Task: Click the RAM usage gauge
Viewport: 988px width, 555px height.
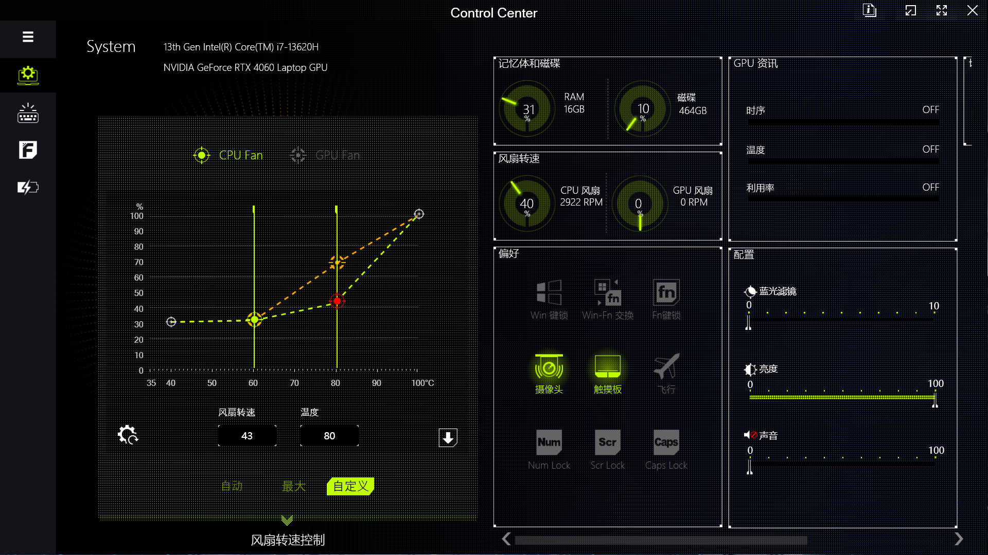Action: click(527, 109)
